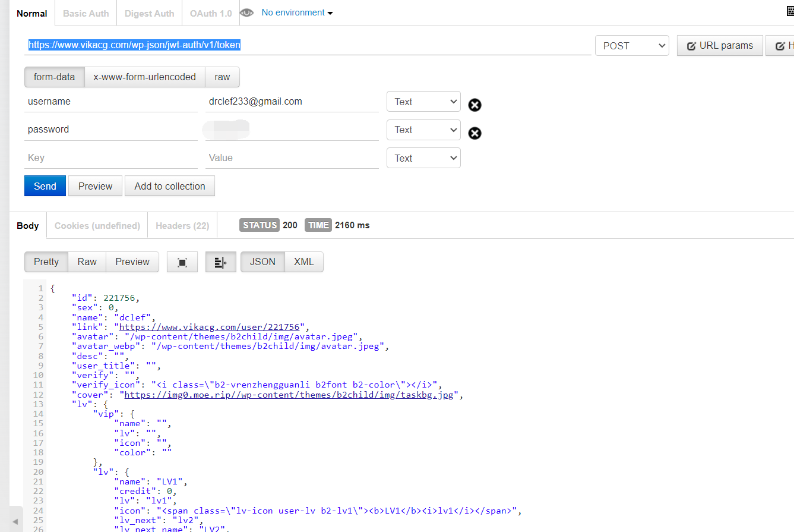The image size is (794, 532).
Task: Open URL params editor
Action: click(720, 46)
